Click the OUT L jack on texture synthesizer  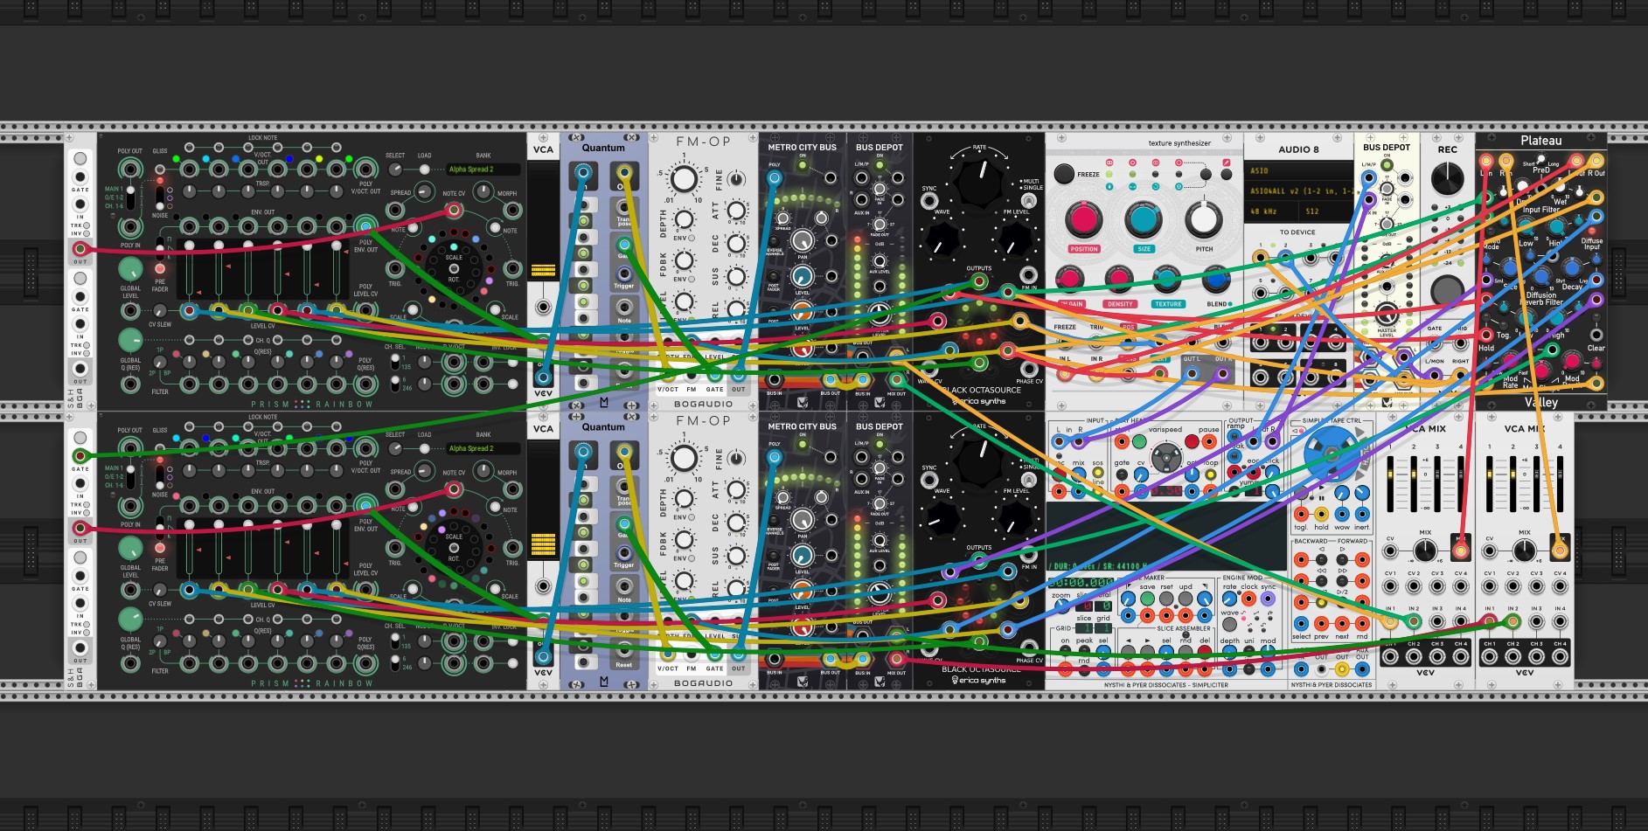pos(1191,372)
